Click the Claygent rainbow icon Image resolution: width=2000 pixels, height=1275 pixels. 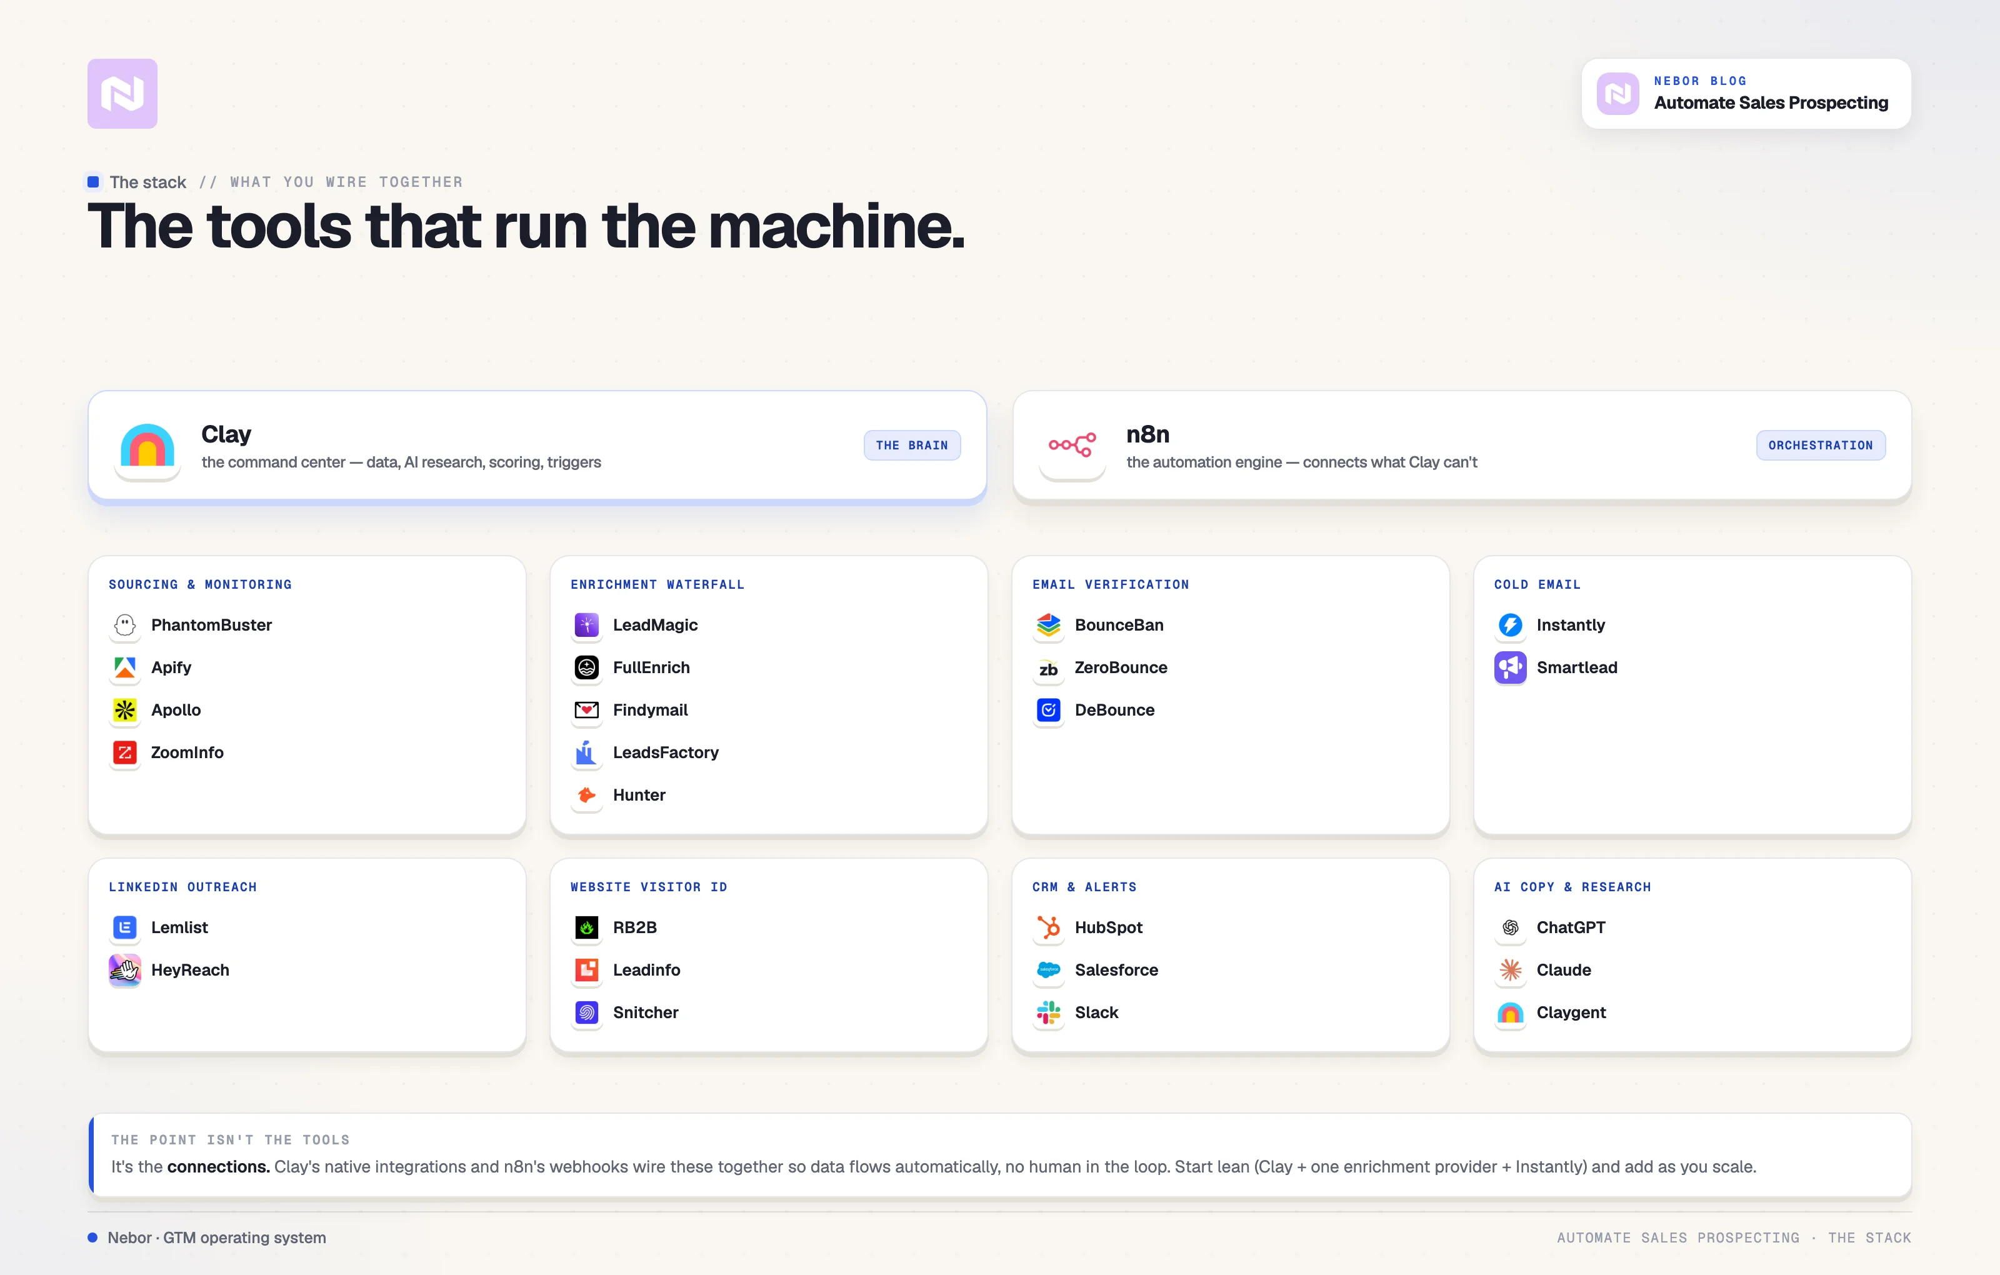coord(1510,1012)
